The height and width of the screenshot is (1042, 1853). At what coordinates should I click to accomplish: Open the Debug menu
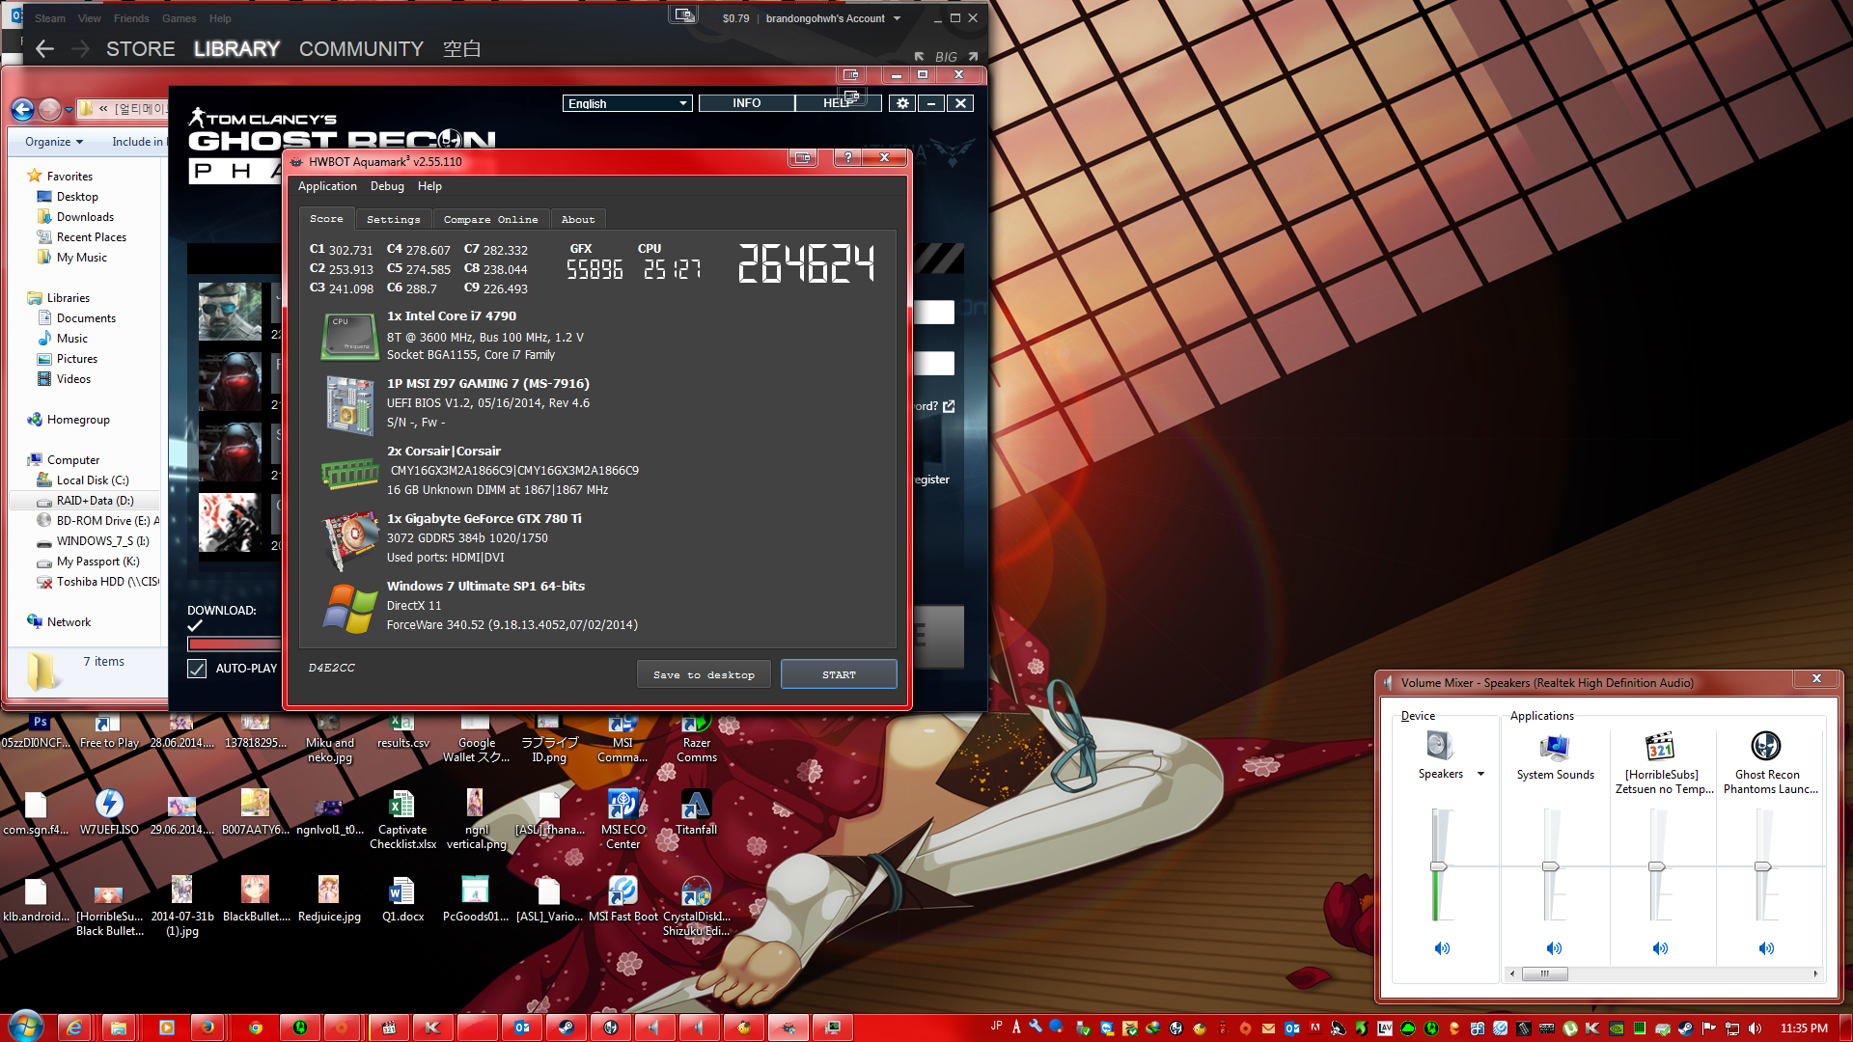[x=387, y=186]
